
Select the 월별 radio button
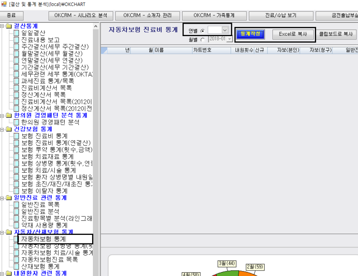pyautogui.click(x=202, y=40)
